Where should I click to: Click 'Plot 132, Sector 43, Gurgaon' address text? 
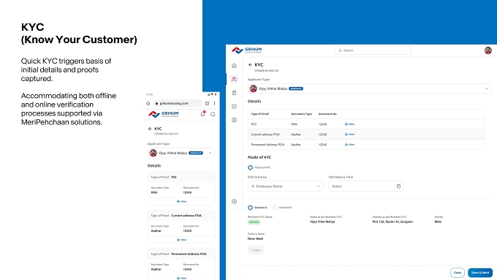[x=392, y=222]
